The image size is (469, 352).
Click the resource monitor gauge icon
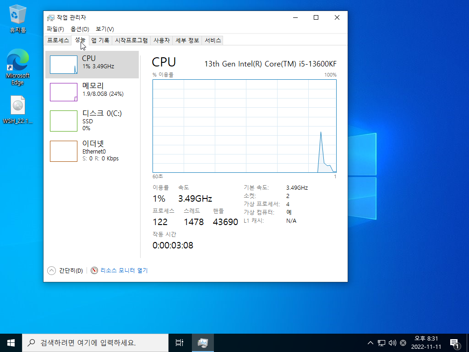coord(94,270)
